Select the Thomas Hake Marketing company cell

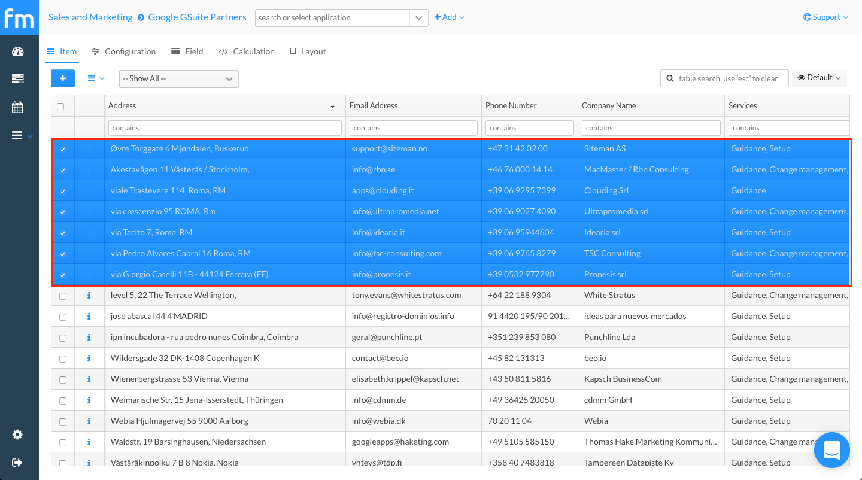tap(651, 442)
